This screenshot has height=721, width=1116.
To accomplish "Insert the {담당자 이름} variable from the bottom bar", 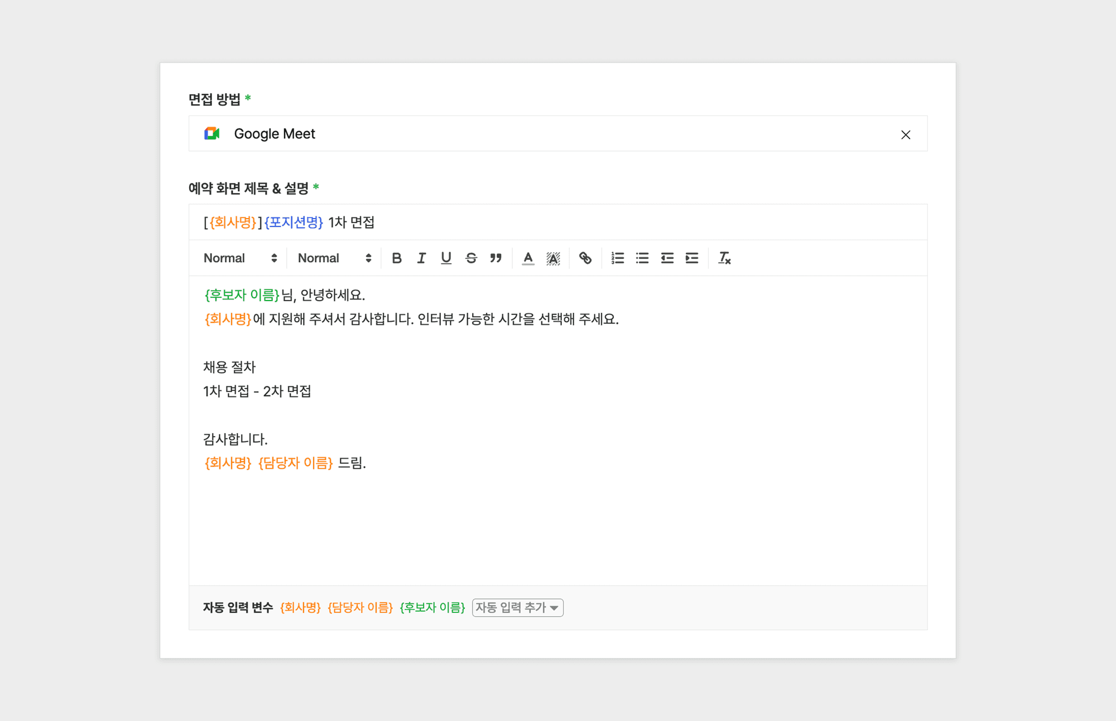I will click(360, 607).
